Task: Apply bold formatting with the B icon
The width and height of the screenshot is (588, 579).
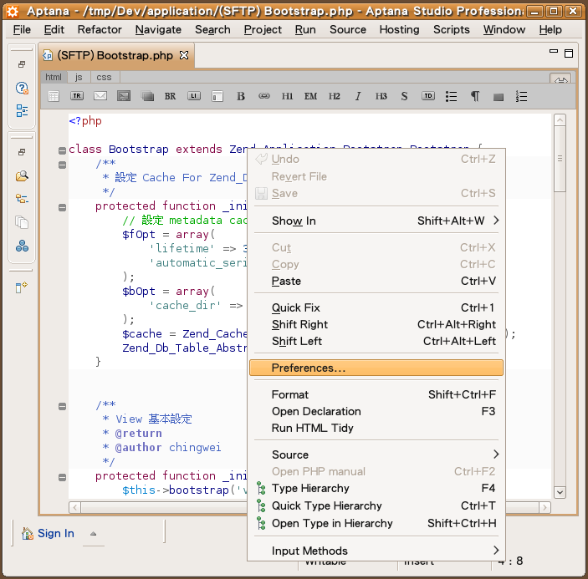Action: [241, 96]
